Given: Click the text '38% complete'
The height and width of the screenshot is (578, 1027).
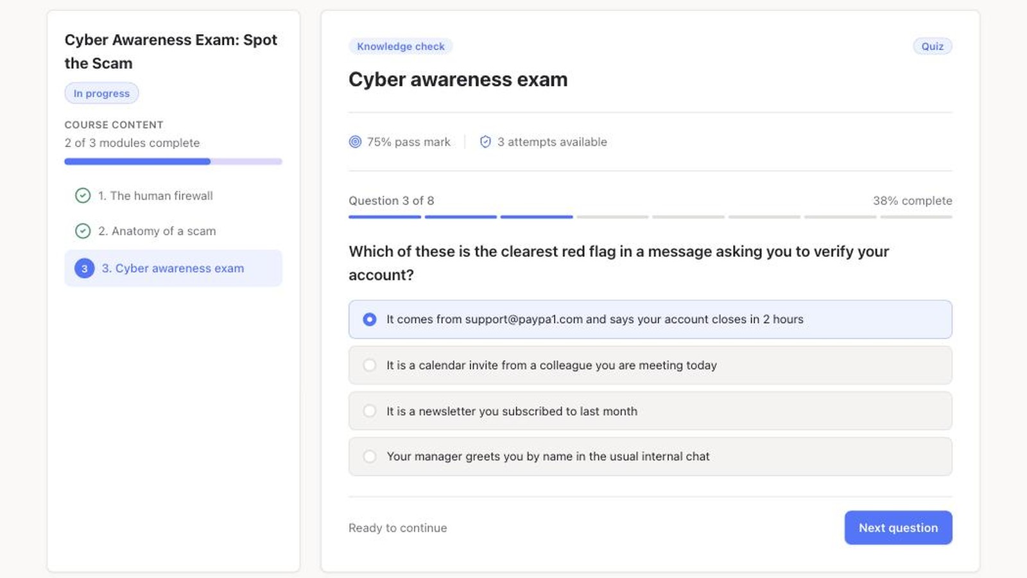Looking at the screenshot, I should click(x=912, y=200).
